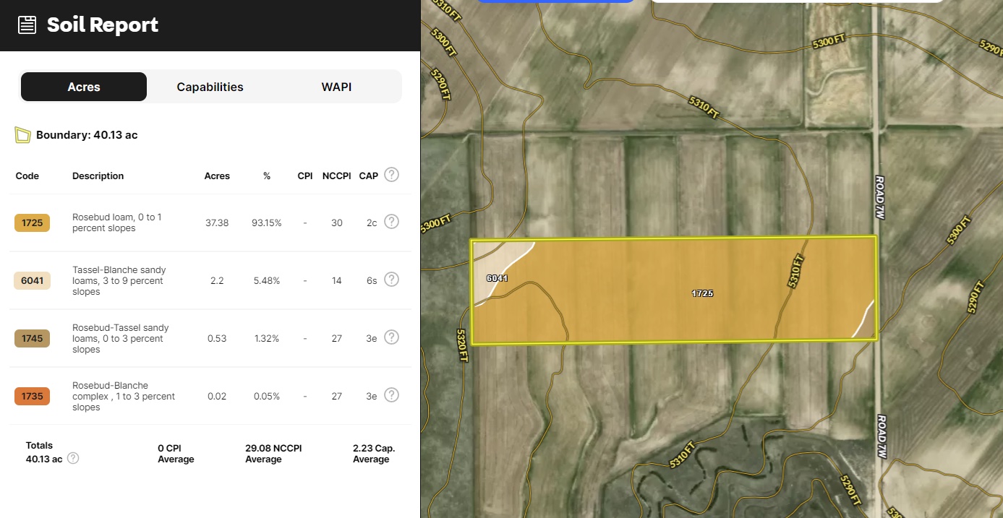Open the WAPI tab
1003x518 pixels.
(x=336, y=87)
